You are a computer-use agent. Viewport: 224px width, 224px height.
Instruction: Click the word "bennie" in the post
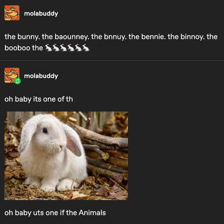[x=153, y=37]
